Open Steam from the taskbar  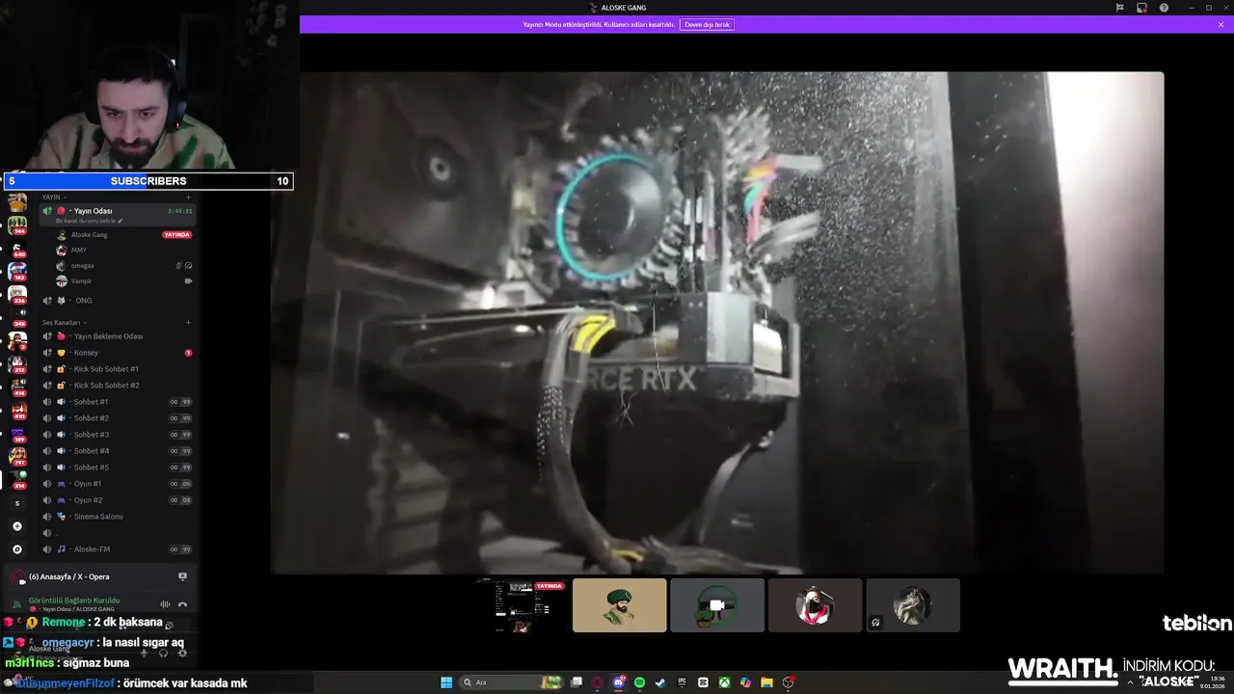(660, 682)
